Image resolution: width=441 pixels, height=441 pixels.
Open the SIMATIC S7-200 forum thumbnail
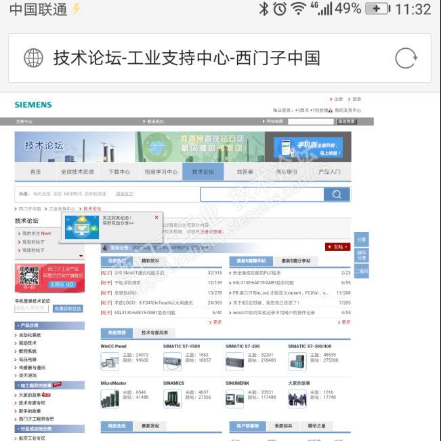(x=235, y=362)
